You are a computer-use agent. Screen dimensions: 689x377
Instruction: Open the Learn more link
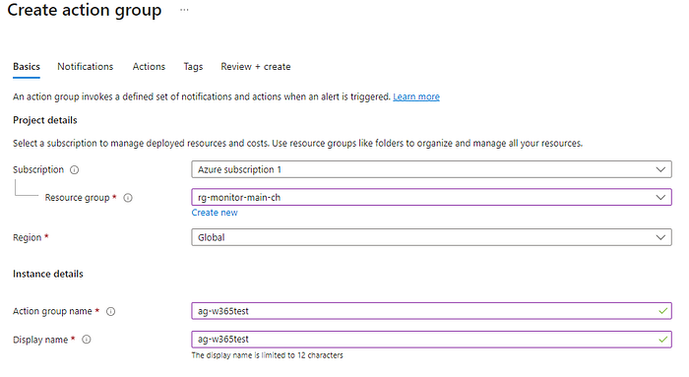[416, 96]
